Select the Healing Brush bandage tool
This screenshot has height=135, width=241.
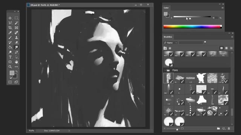pyautogui.click(x=16, y=33)
